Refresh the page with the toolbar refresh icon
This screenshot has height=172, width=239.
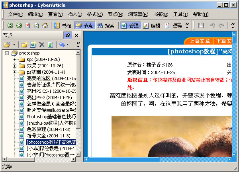click(x=36, y=25)
